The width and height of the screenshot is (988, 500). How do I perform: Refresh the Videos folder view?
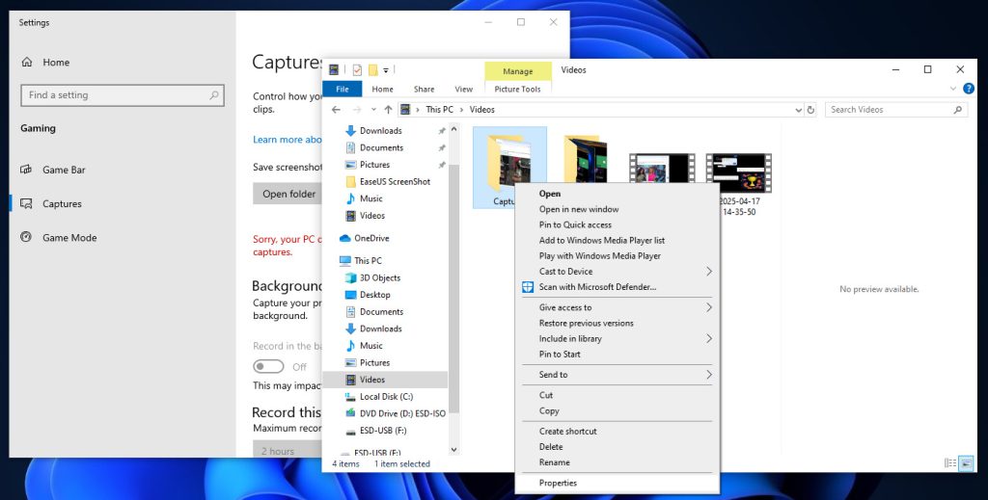[810, 110]
